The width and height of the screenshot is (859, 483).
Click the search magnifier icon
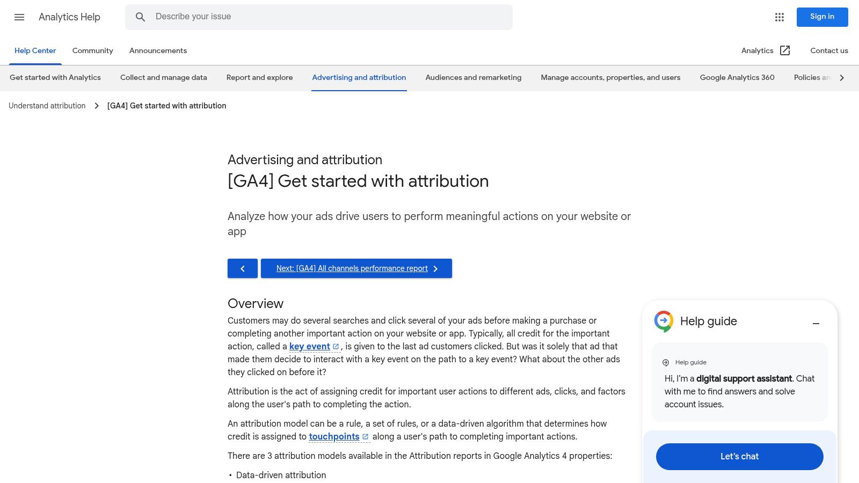(x=140, y=17)
